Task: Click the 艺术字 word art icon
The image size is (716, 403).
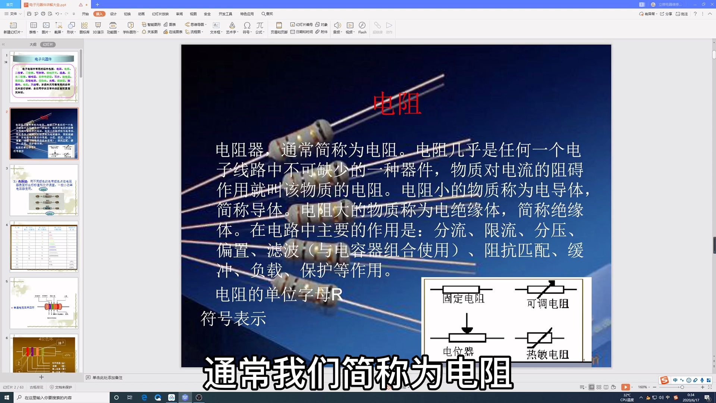Action: click(232, 28)
